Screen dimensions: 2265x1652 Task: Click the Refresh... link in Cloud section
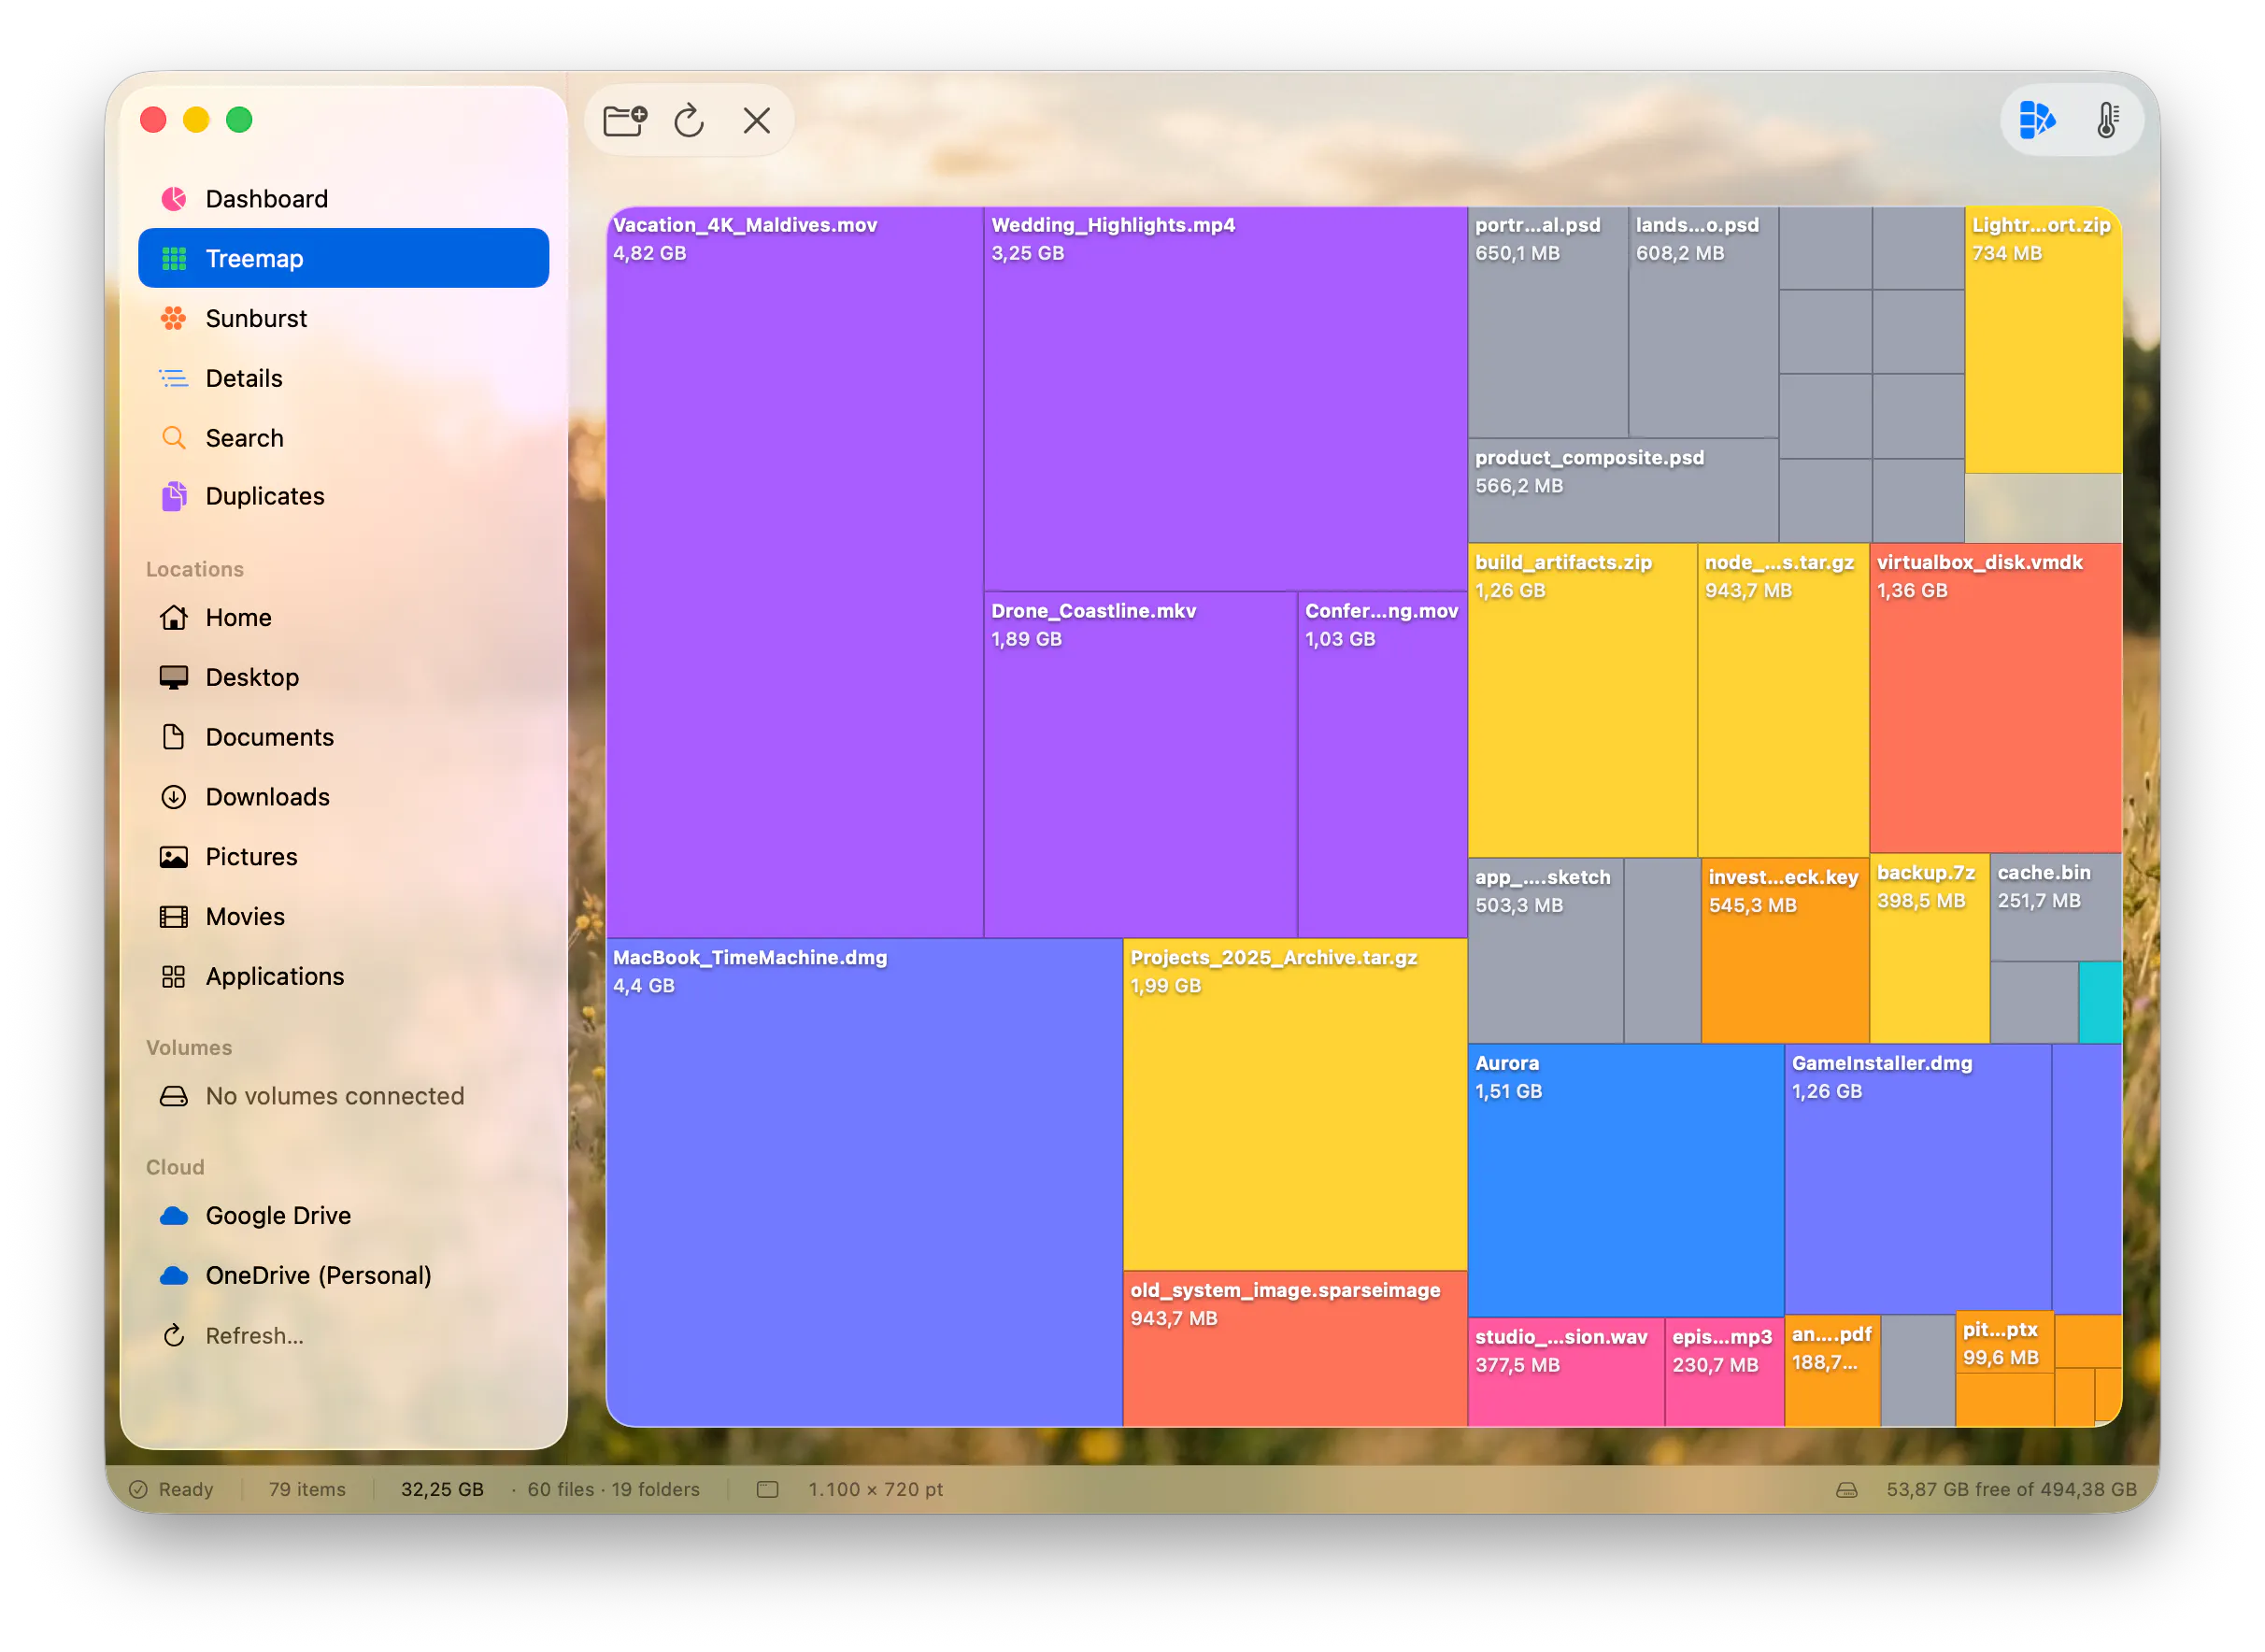tap(254, 1335)
